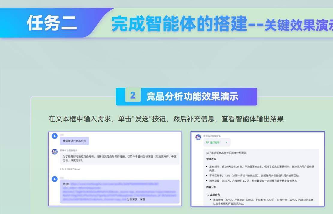This screenshot has height=214, width=333.
Task: Click the "完成智能体的搭建" slide title
Action: pos(179,24)
